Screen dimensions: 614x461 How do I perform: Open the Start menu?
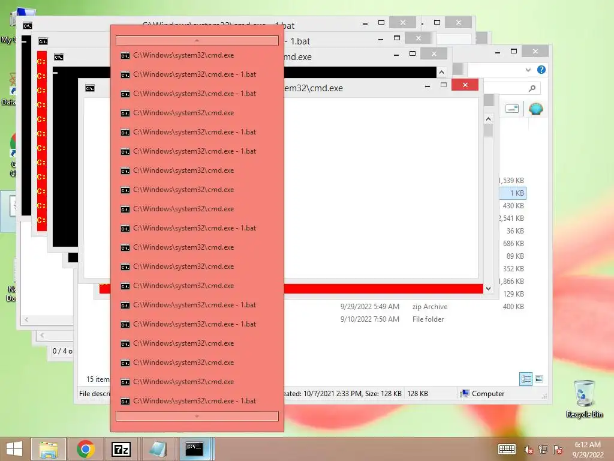point(14,449)
